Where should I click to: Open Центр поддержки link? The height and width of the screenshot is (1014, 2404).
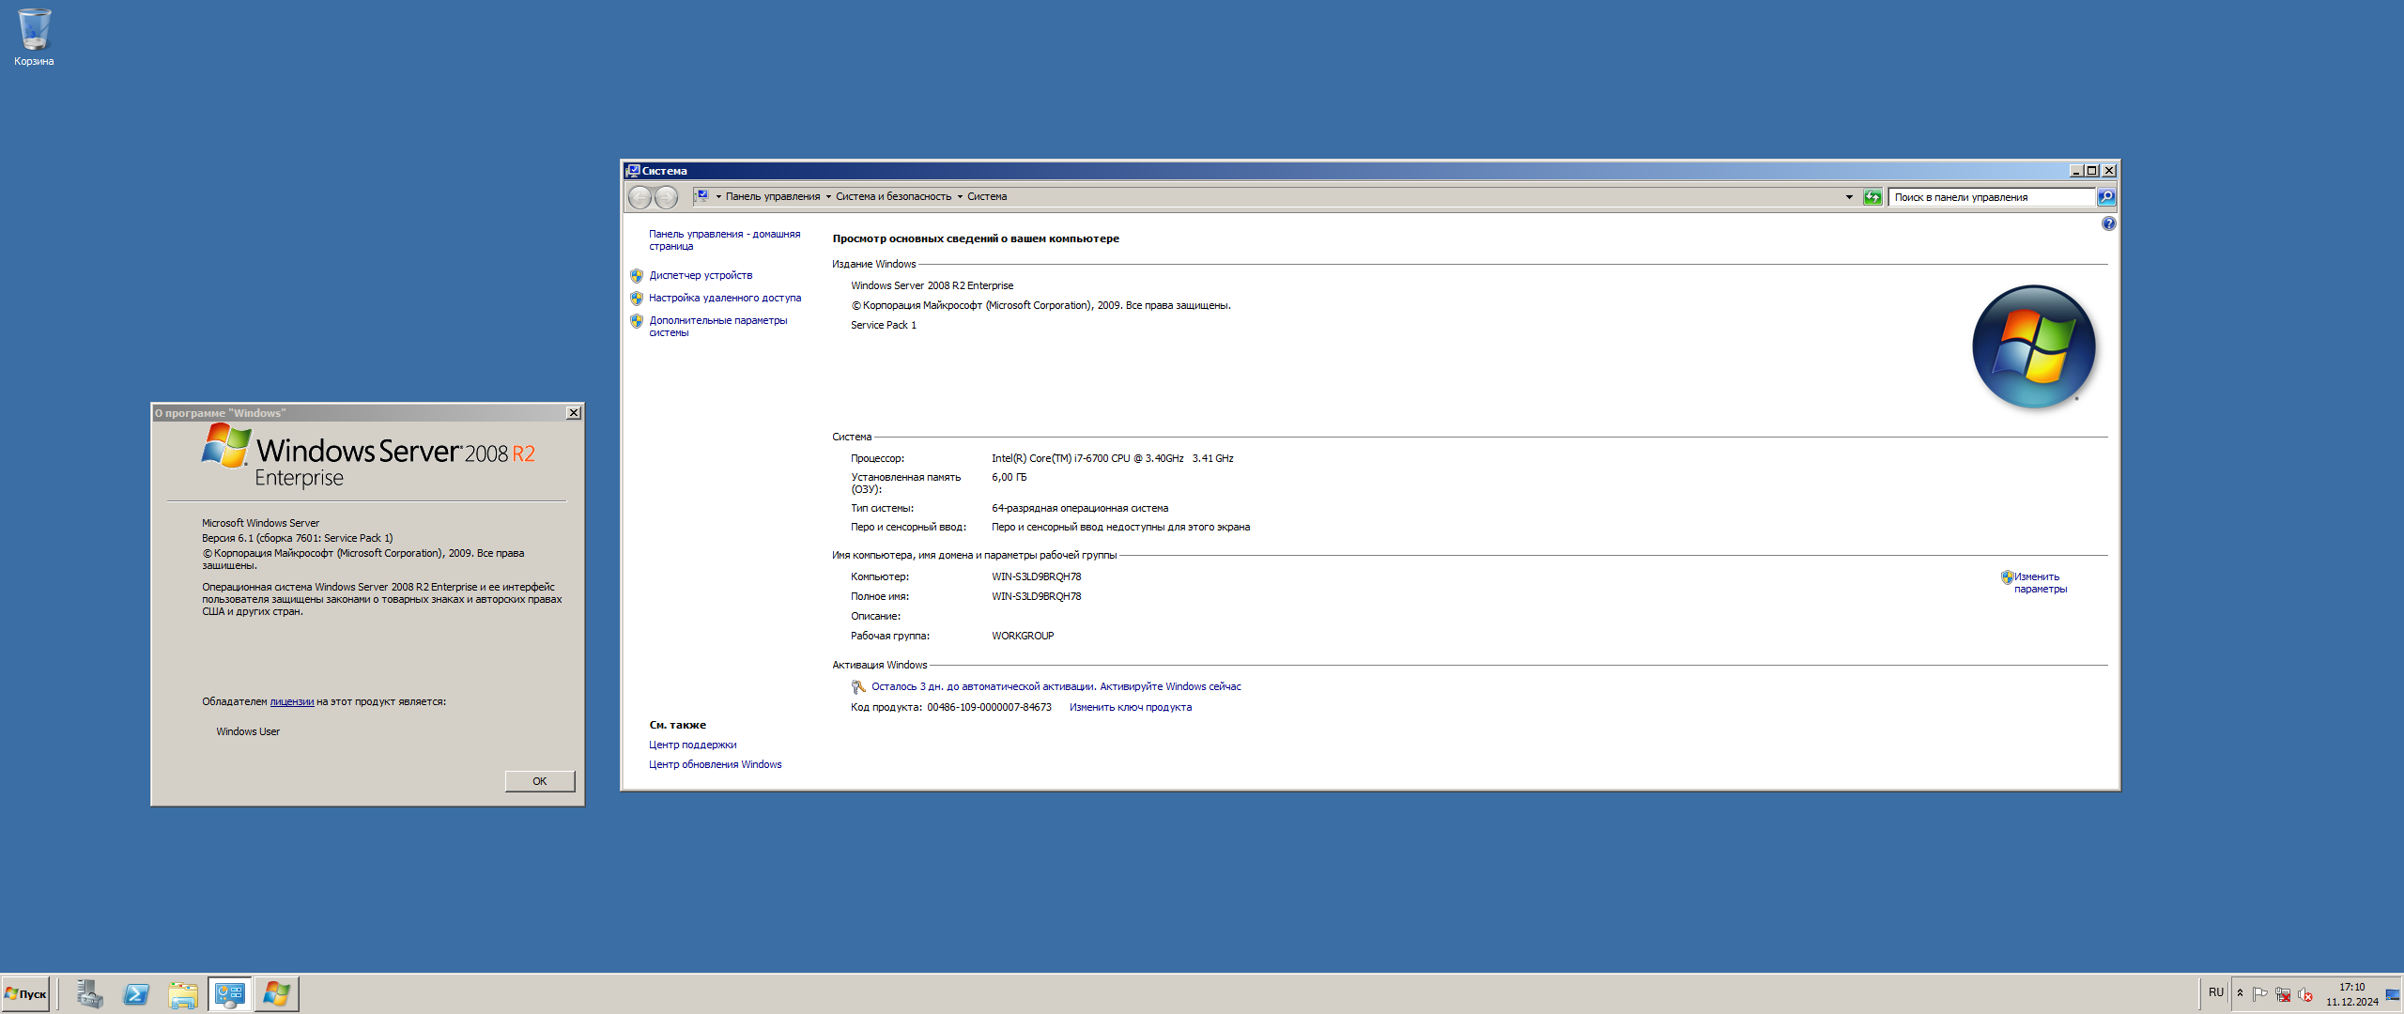(692, 745)
